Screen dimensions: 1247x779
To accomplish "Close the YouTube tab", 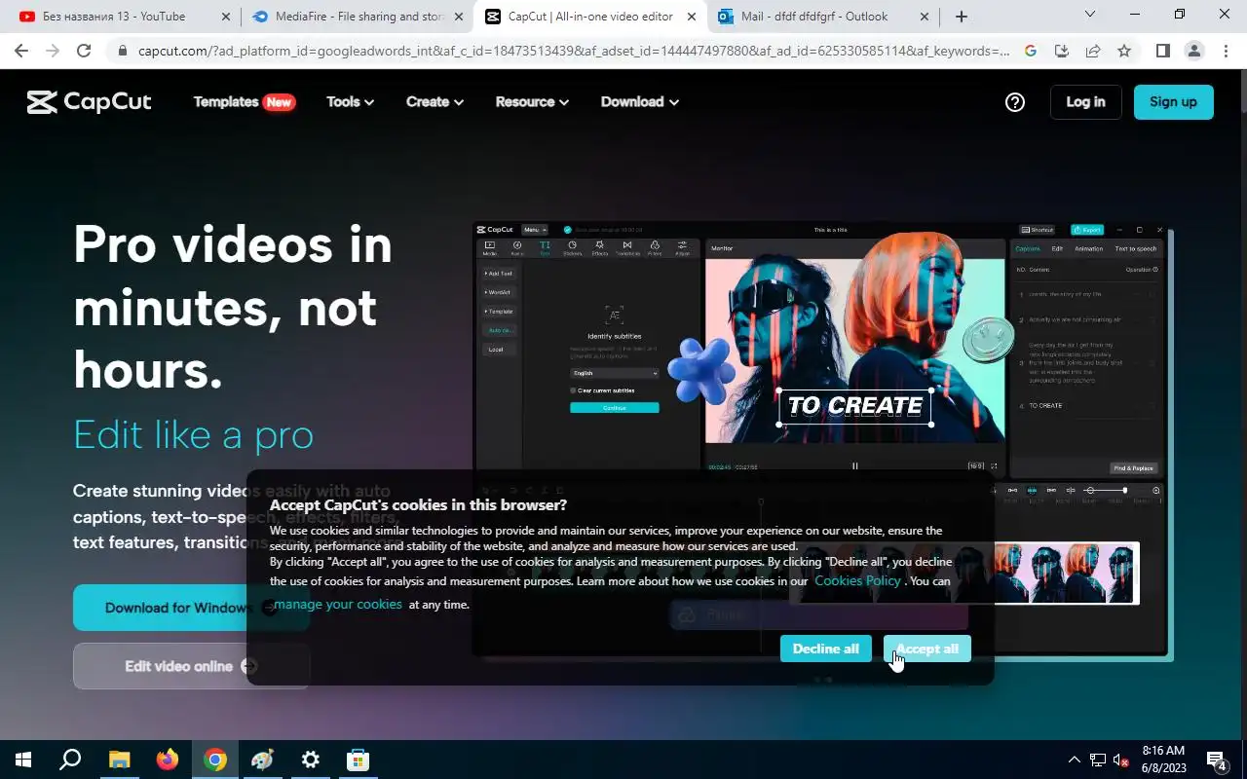I will pyautogui.click(x=225, y=17).
